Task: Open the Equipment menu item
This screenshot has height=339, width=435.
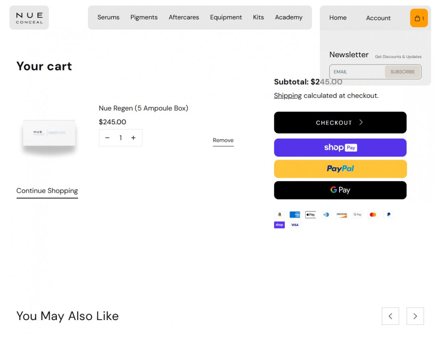Action: coord(226,17)
